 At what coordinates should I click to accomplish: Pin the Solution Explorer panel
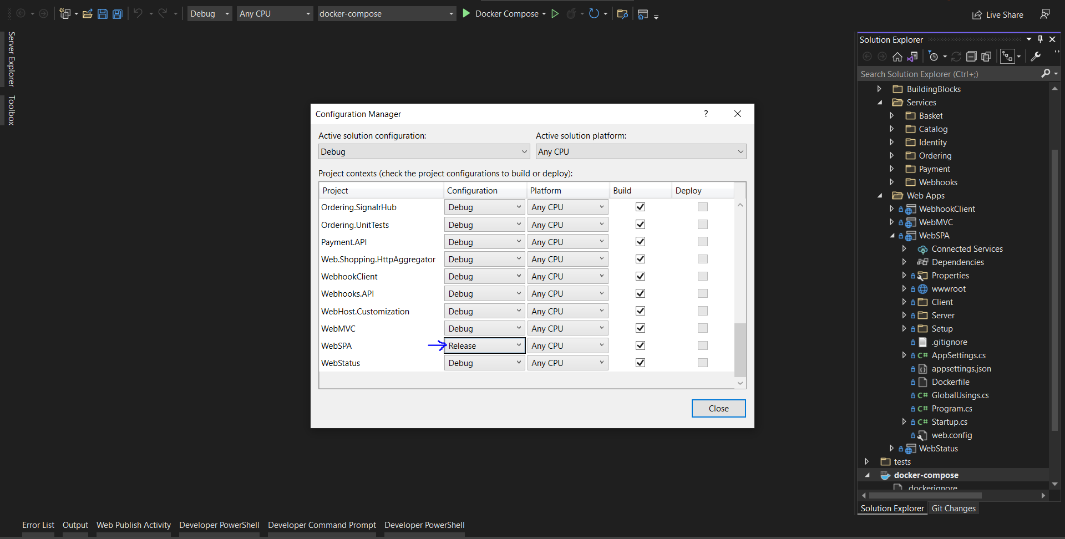[1040, 39]
